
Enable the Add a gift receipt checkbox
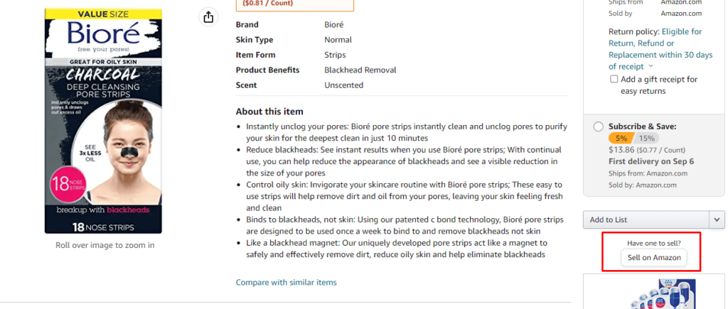pos(614,80)
